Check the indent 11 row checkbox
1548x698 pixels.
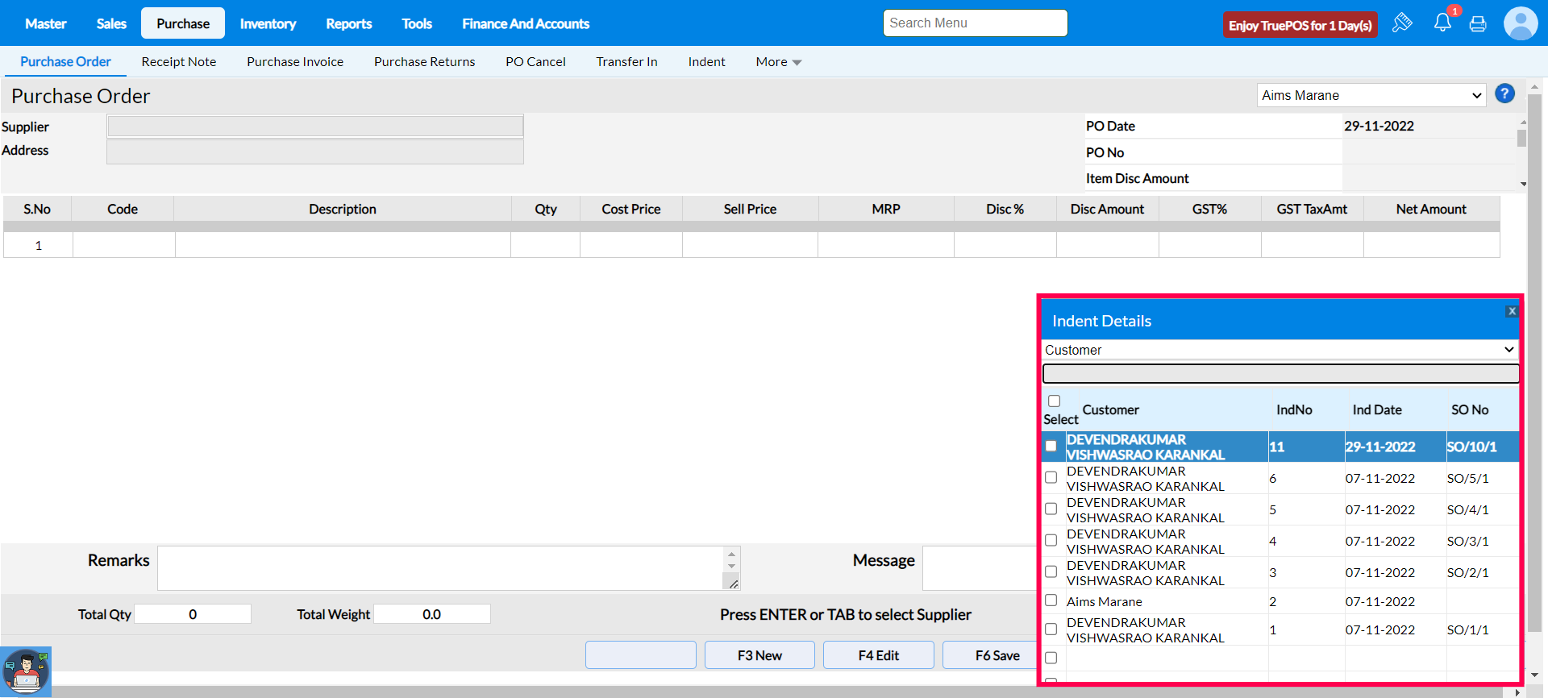click(1051, 446)
